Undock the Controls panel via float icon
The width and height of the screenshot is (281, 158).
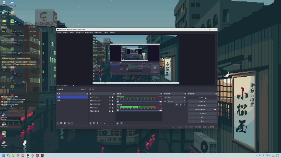tap(216, 94)
